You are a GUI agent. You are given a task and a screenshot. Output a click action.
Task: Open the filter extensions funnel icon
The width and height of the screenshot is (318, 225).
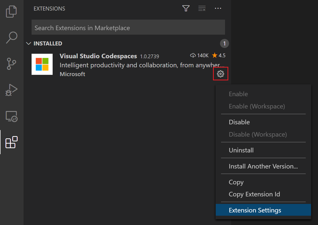tap(186, 9)
